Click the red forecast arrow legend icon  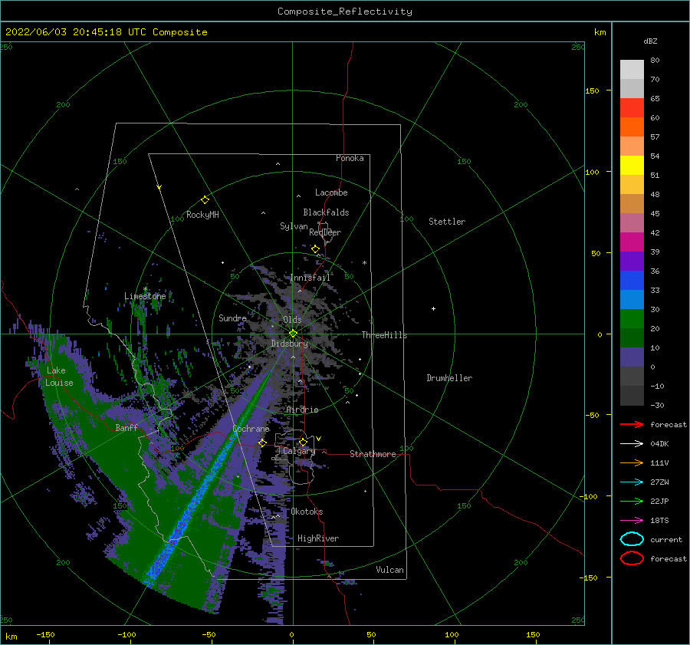(x=632, y=424)
